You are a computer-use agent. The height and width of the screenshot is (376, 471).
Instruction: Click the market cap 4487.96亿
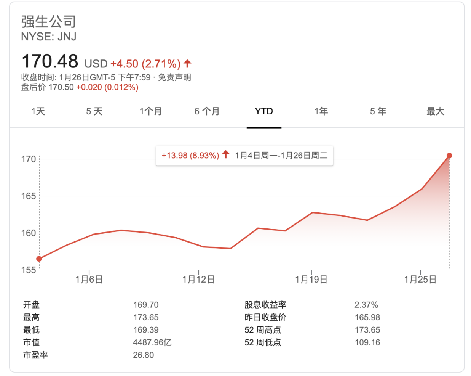coord(152,342)
